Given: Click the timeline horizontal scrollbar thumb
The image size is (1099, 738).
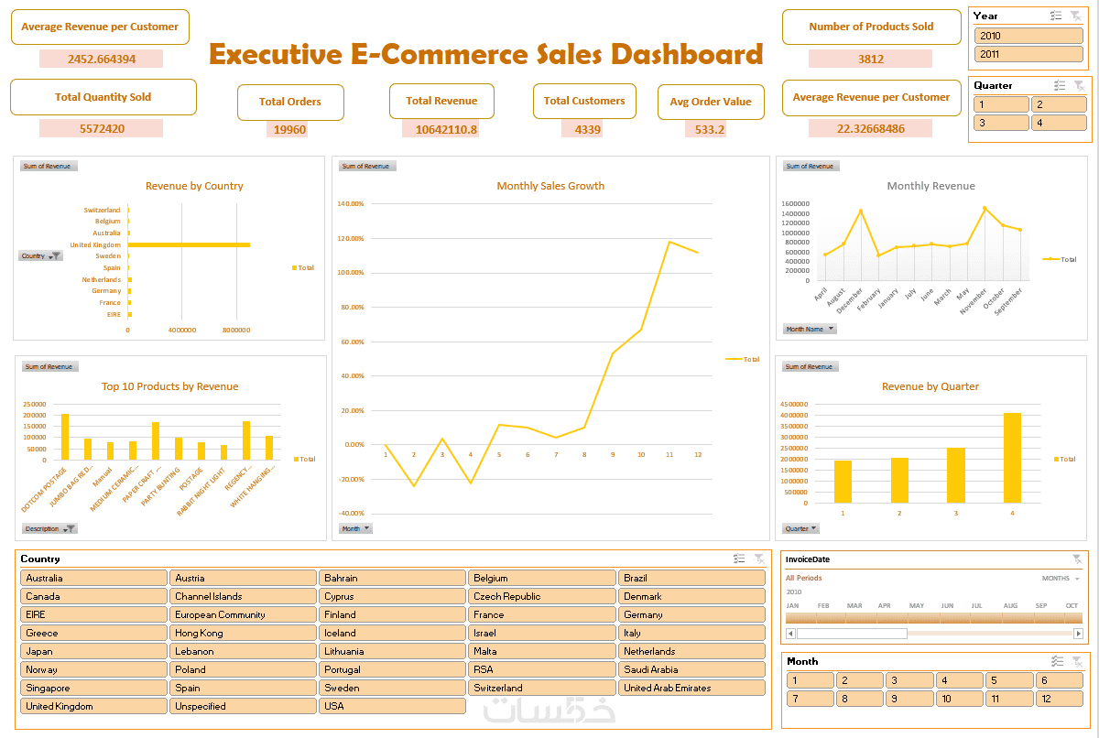Looking at the screenshot, I should click(x=852, y=634).
